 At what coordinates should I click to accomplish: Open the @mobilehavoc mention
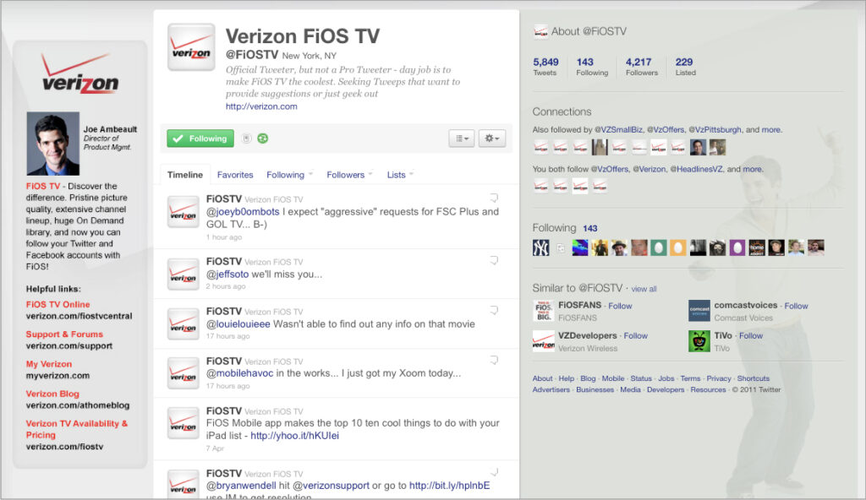pos(239,373)
